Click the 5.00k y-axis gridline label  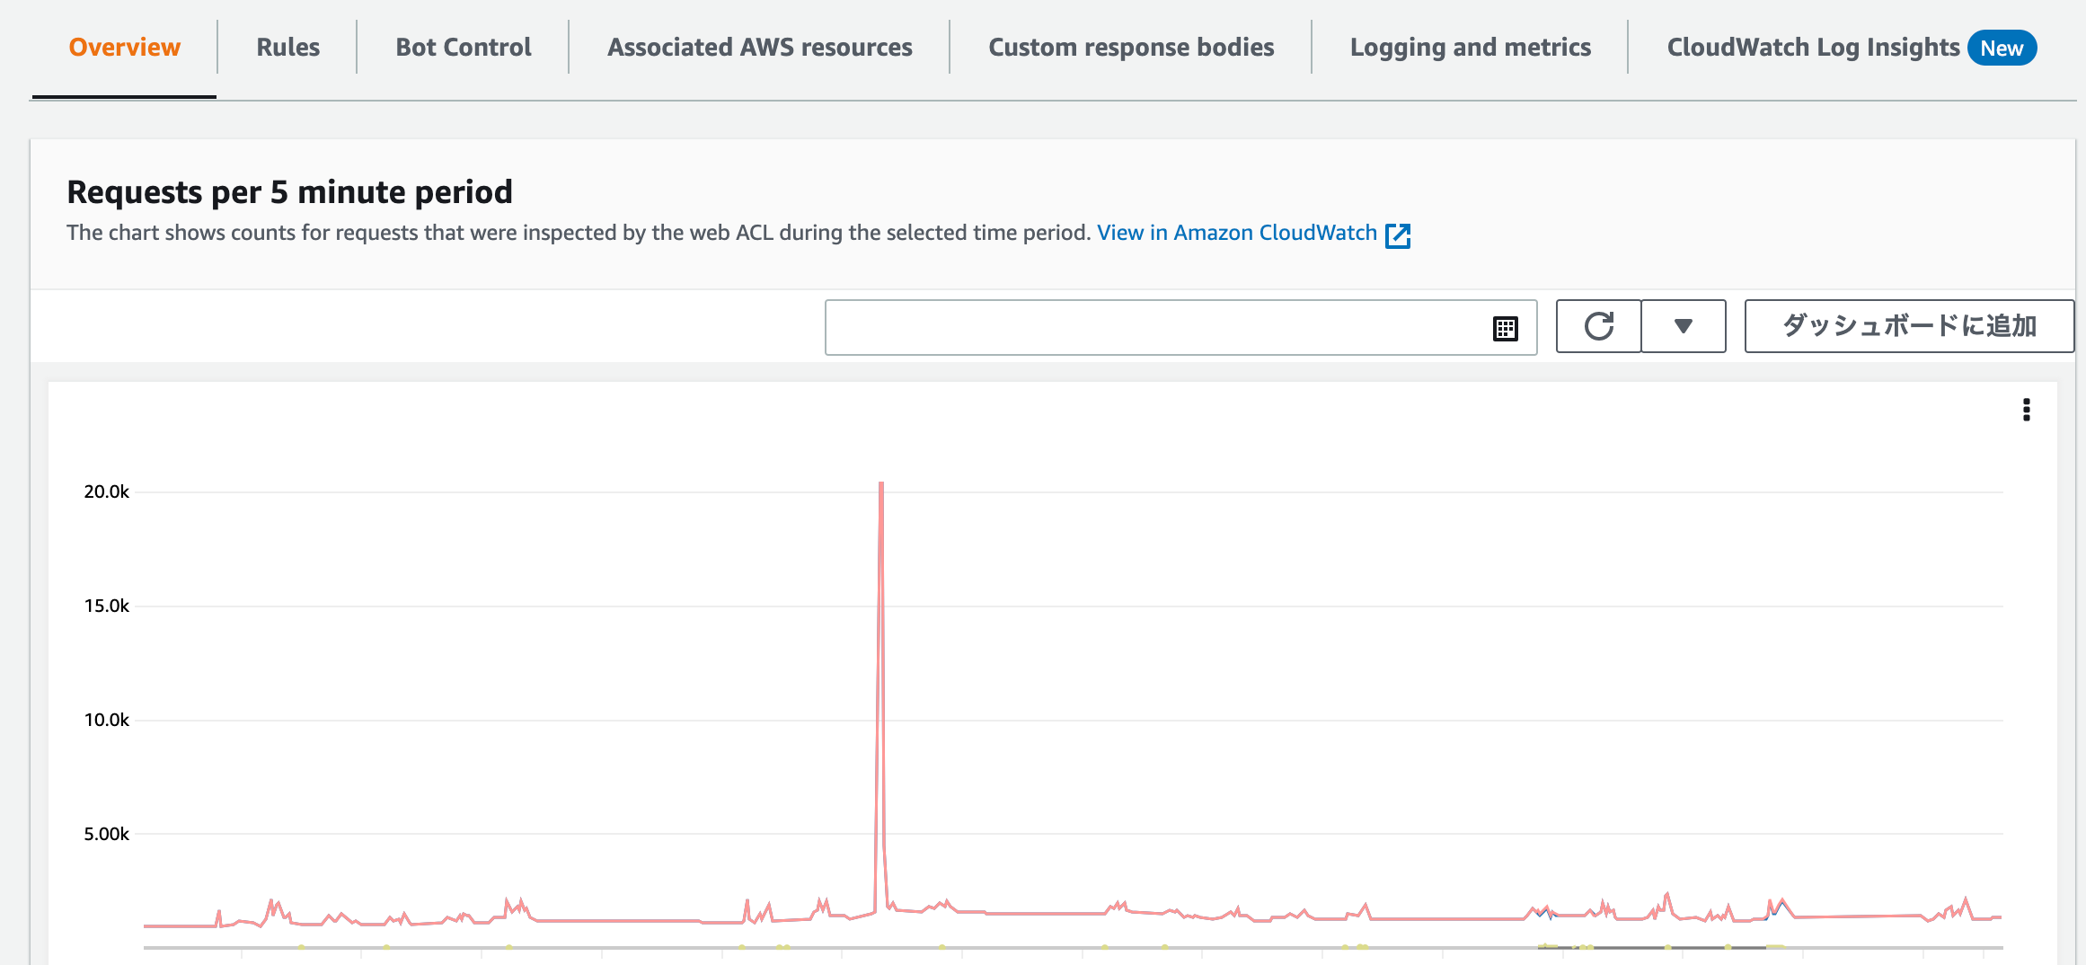click(107, 834)
